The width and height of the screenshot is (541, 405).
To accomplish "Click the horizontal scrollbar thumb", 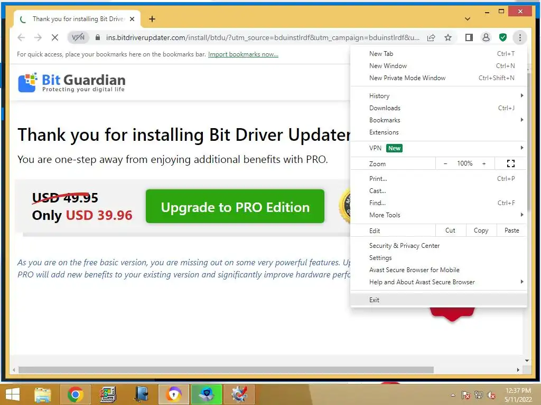I will pyautogui.click(x=226, y=370).
